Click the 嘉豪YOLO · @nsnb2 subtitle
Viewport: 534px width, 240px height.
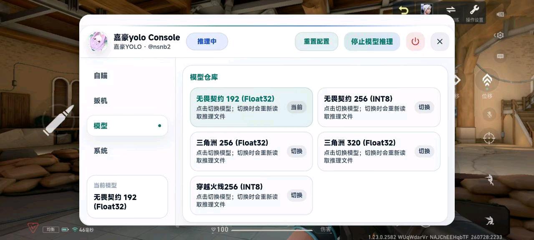142,47
